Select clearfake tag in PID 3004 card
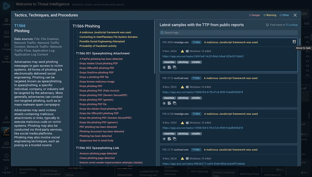This screenshot has width=312, height=177. click(x=169, y=62)
